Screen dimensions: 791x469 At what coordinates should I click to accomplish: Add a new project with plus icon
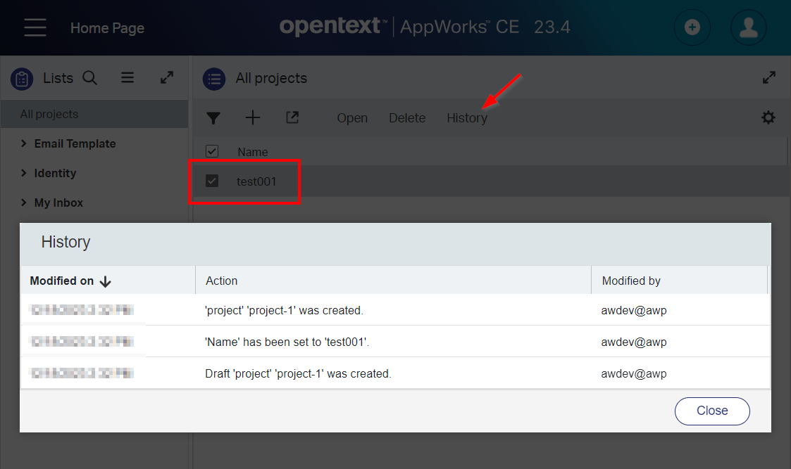pos(252,118)
